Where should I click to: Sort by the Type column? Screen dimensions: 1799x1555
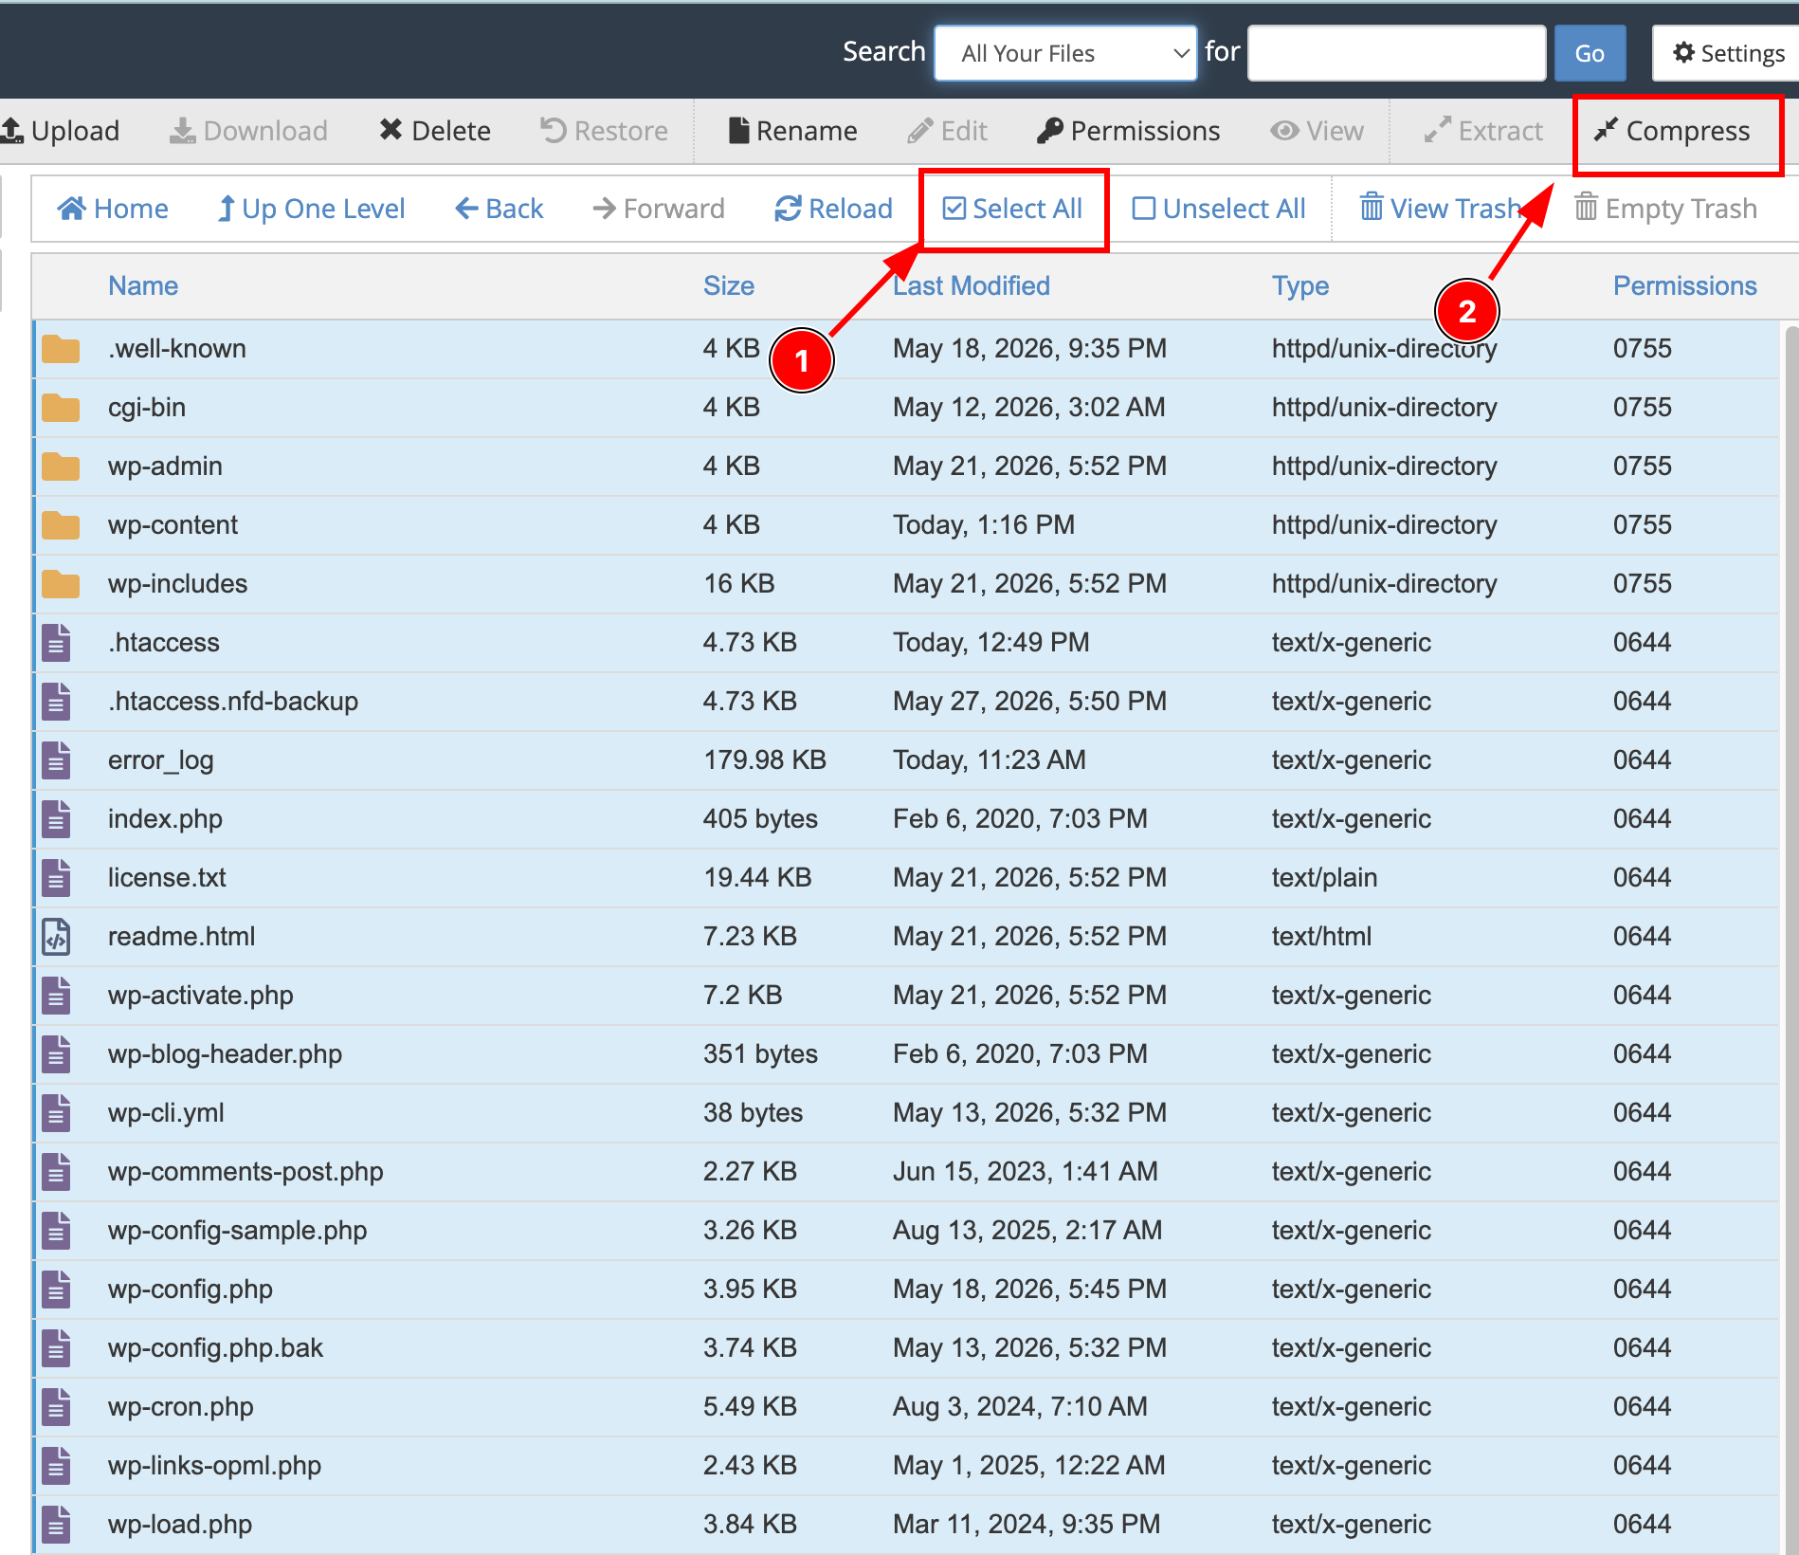(1300, 286)
